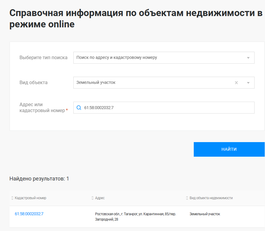Click 'Земельный участок' cell in the results row

tap(205, 214)
